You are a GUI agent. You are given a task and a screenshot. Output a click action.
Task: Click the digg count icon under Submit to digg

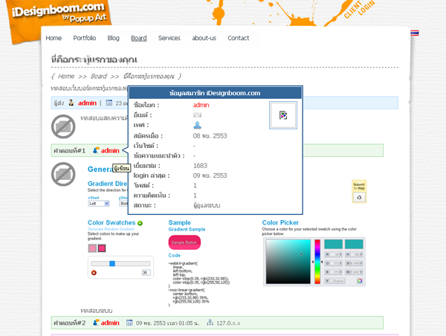click(359, 197)
